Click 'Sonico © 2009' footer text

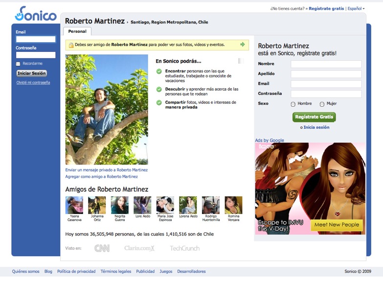358,271
